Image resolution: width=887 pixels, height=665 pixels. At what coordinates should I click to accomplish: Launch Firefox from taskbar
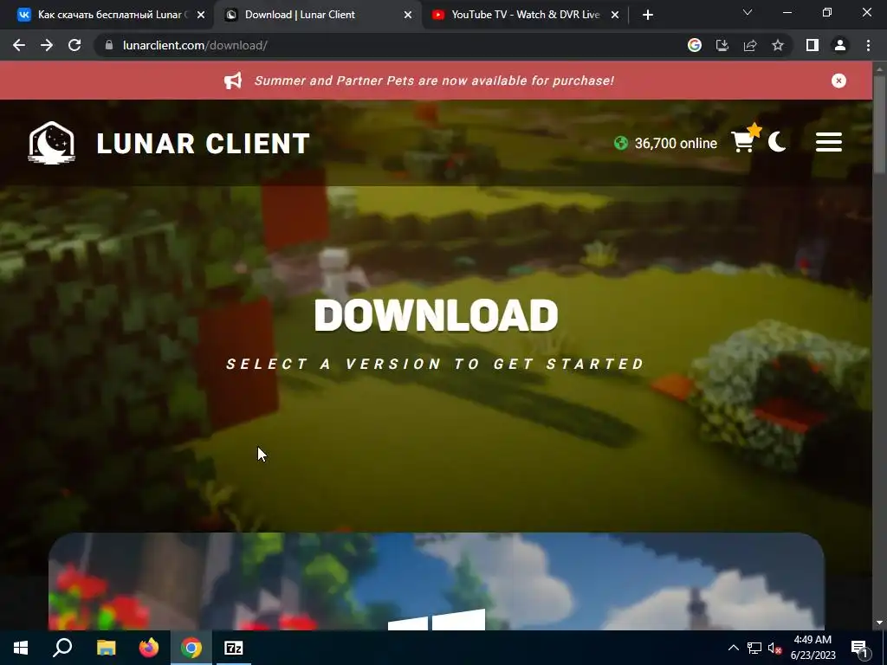click(149, 648)
